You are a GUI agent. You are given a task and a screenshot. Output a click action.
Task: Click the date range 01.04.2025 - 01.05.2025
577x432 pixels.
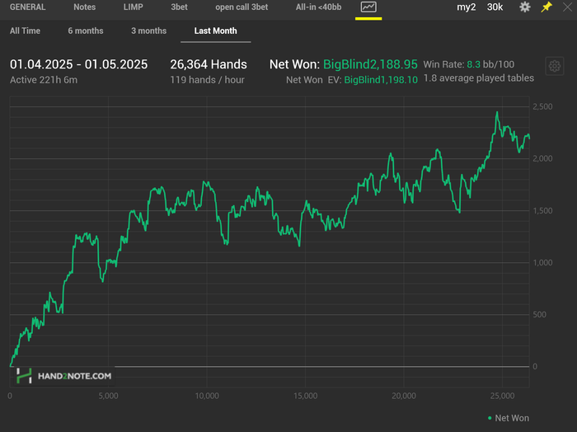(79, 64)
